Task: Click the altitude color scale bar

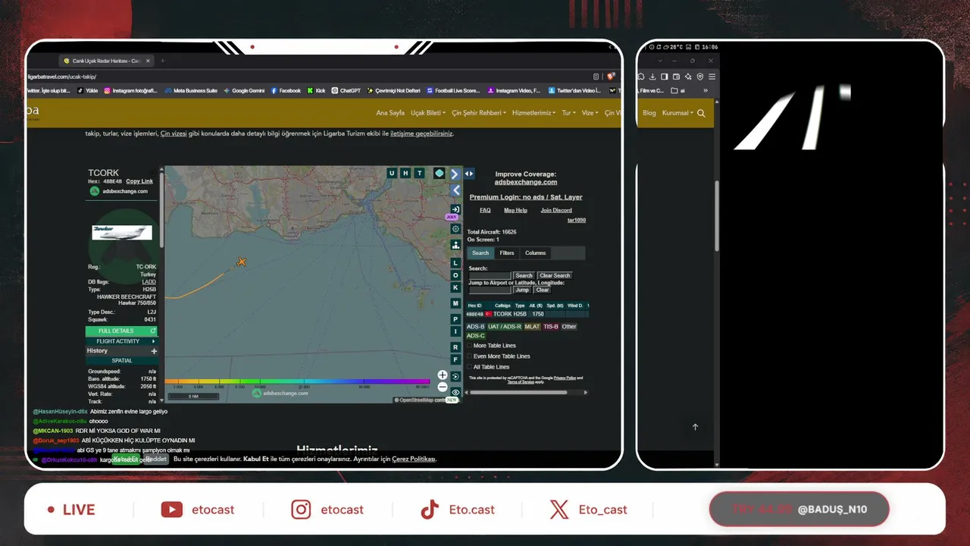Action: point(297,381)
